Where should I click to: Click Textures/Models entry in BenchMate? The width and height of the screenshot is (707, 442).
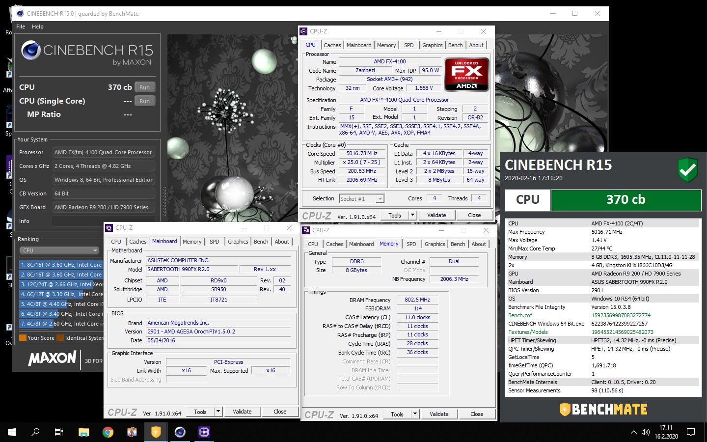(528, 332)
